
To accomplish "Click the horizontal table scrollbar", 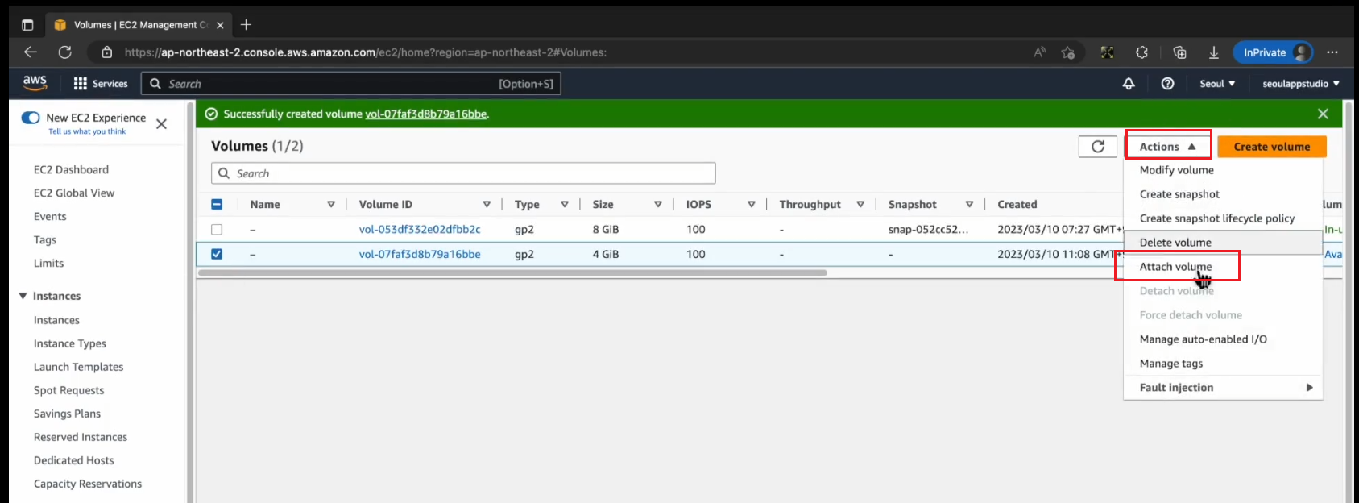I will pyautogui.click(x=512, y=272).
